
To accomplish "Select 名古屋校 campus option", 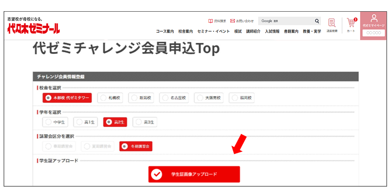I will (173, 98).
